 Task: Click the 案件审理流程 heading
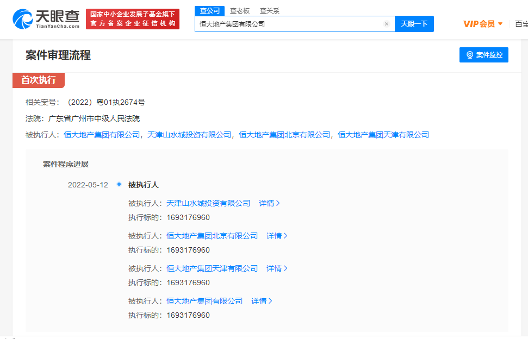click(58, 55)
